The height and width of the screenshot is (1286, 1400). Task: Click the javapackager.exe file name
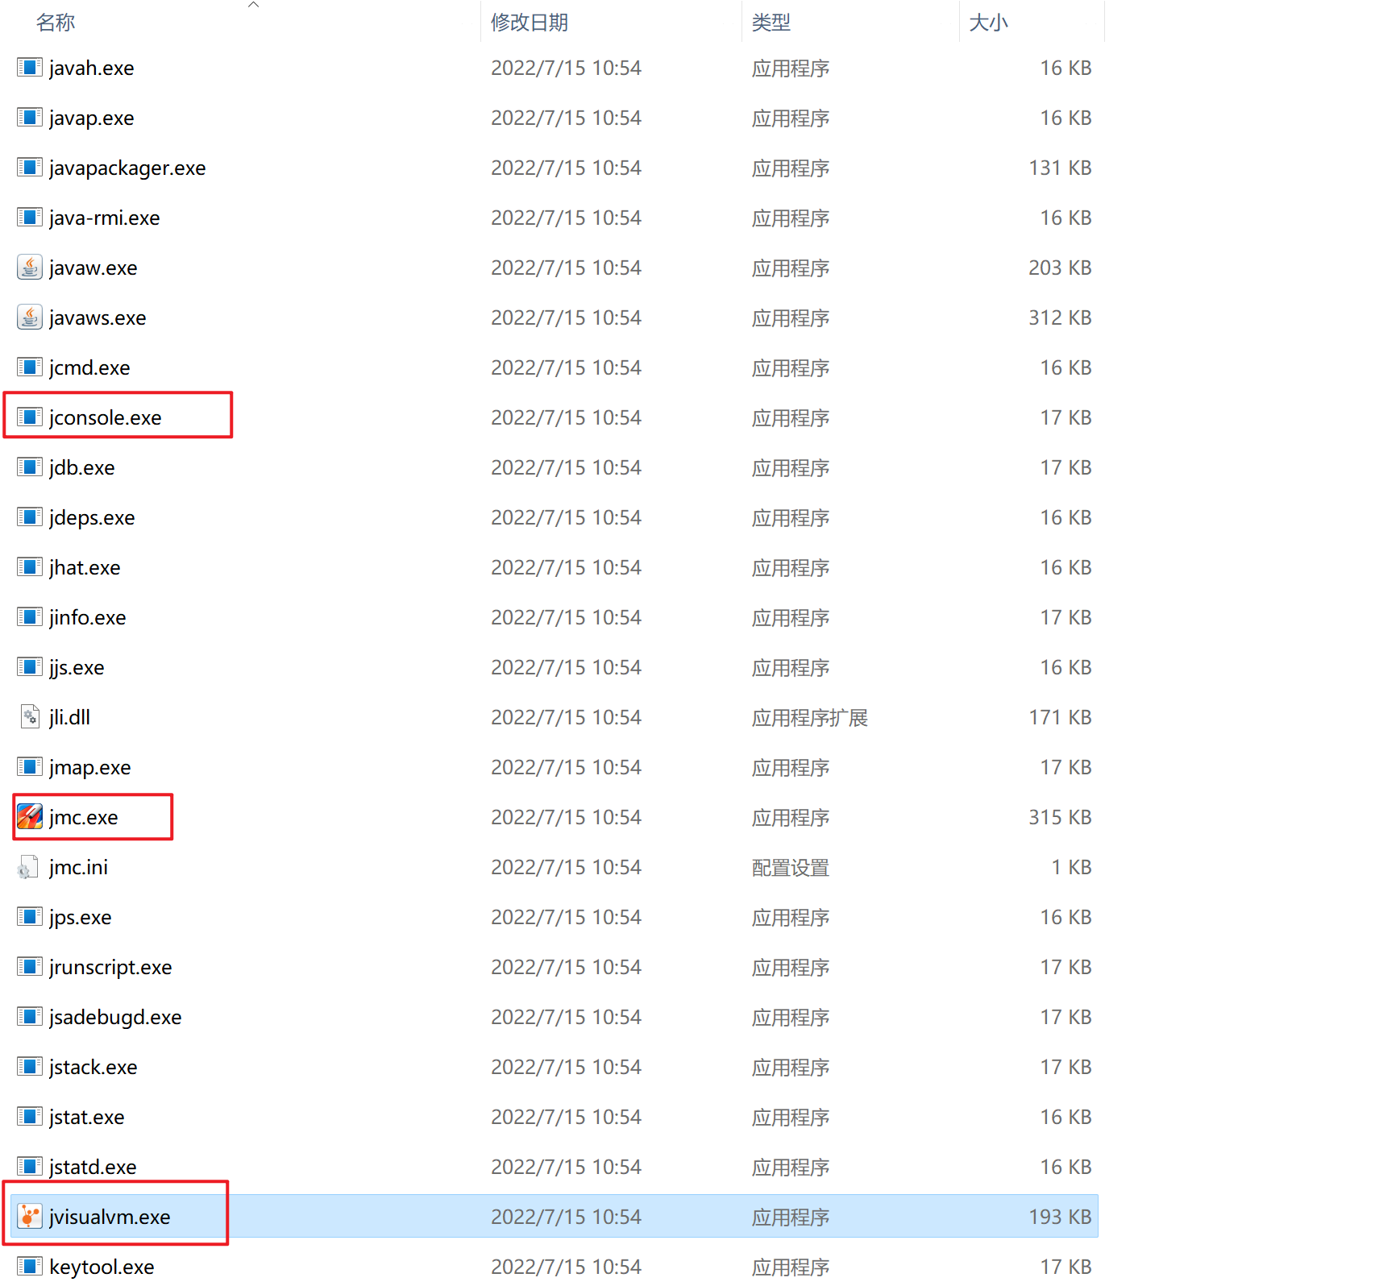[x=127, y=168]
